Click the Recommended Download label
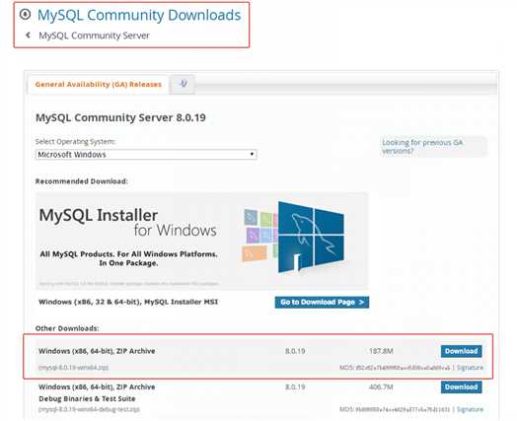The height and width of the screenshot is (421, 517). point(82,181)
